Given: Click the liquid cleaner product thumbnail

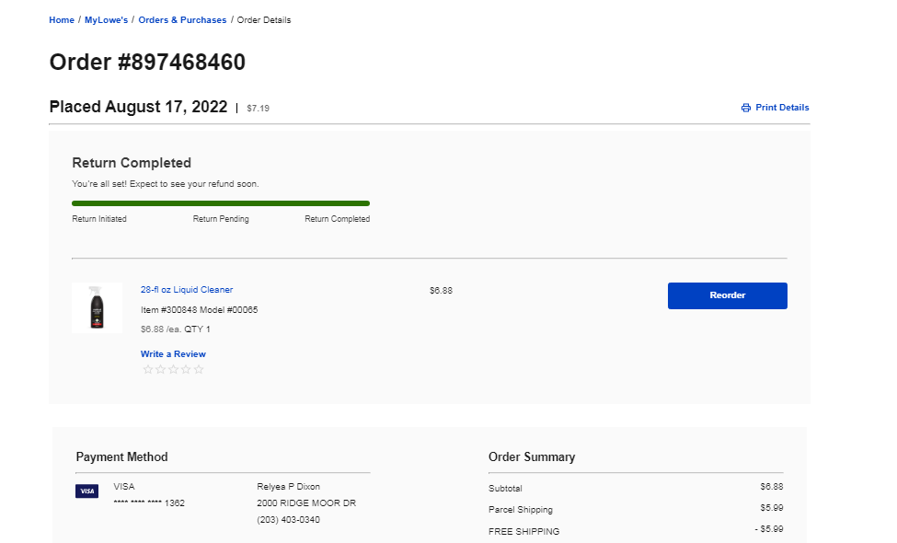Looking at the screenshot, I should tap(97, 307).
